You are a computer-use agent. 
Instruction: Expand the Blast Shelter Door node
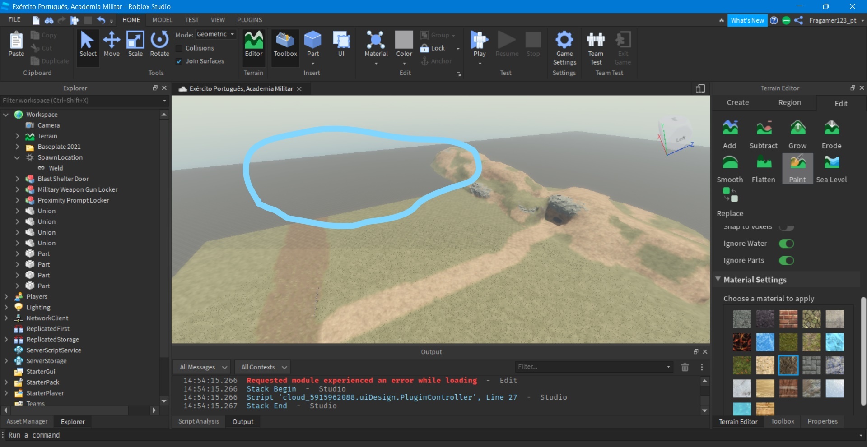point(17,179)
